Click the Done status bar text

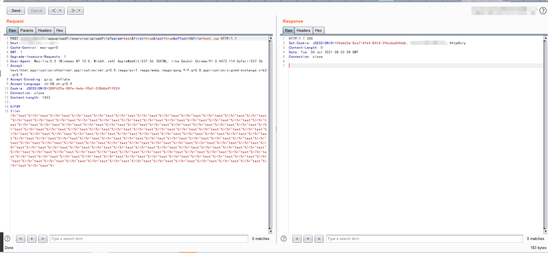(9, 248)
